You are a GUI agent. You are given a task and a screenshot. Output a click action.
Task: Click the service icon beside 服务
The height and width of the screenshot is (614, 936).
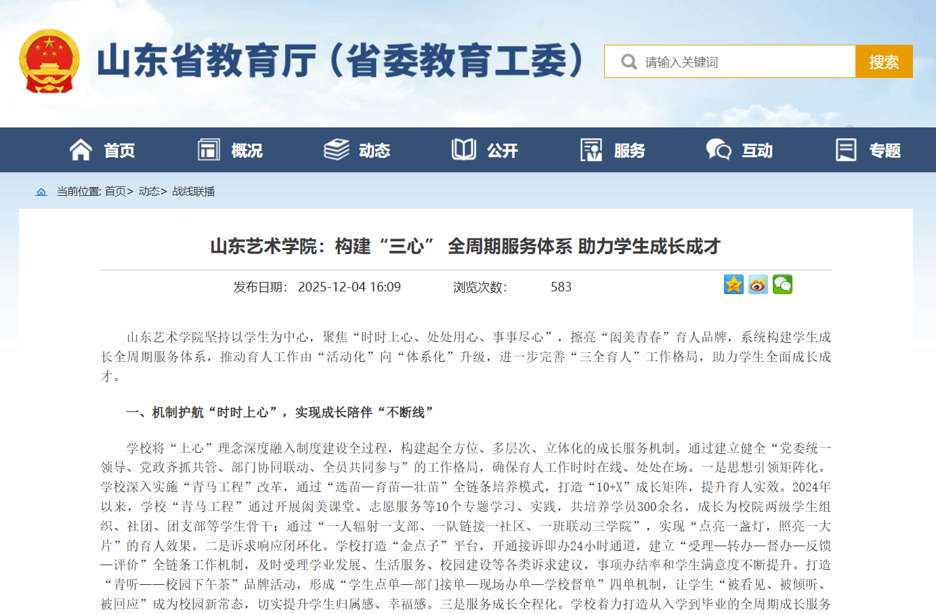(591, 150)
